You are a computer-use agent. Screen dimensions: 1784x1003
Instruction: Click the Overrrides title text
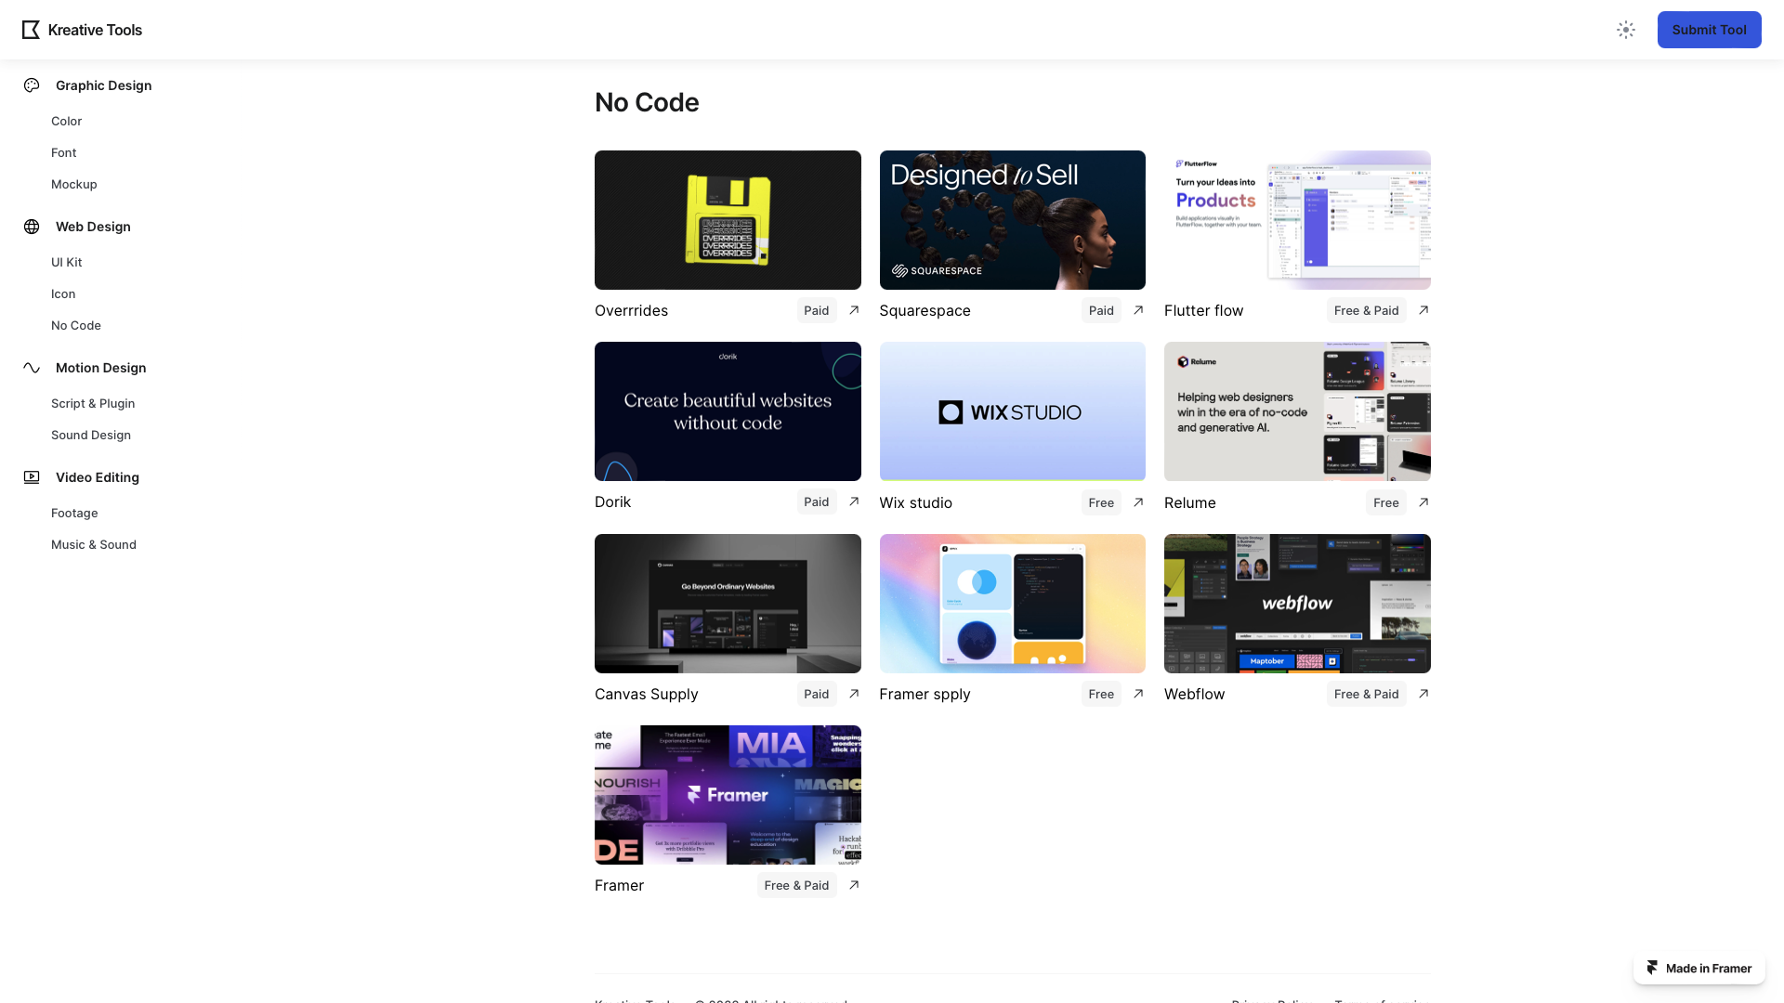[x=631, y=310]
